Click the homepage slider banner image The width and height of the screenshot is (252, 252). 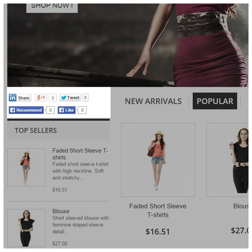(128, 45)
